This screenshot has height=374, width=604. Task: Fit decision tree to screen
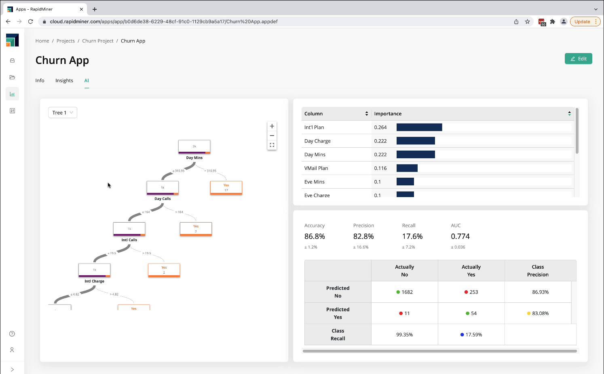tap(272, 145)
